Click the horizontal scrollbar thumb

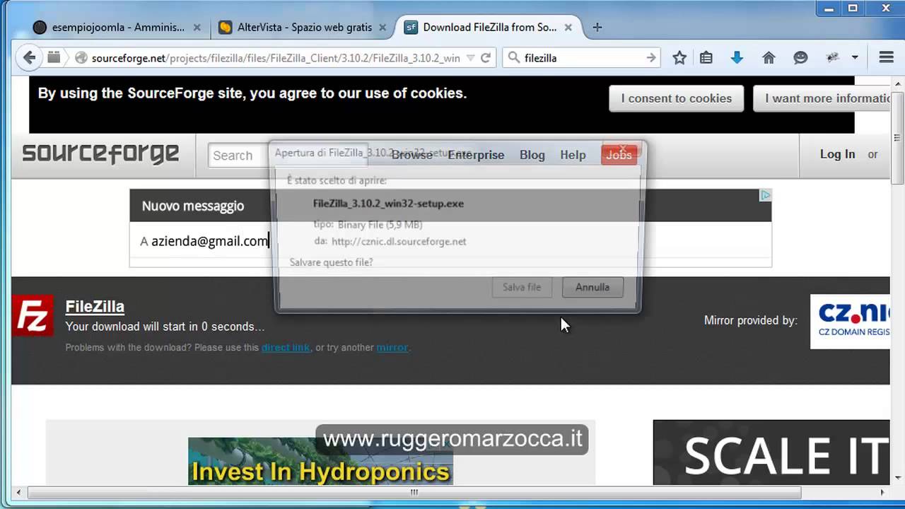pos(414,492)
